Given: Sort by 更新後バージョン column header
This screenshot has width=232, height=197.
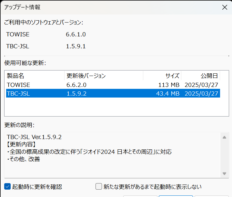Looking at the screenshot, I should pyautogui.click(x=104, y=76).
